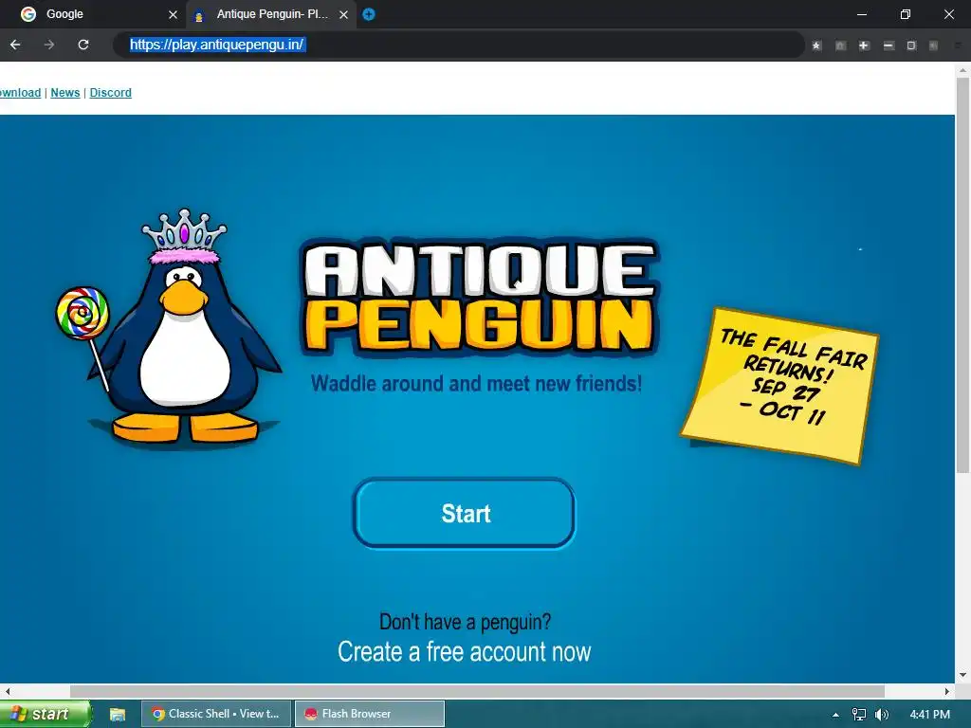The width and height of the screenshot is (971, 728).
Task: Open the network tray icon
Action: click(x=859, y=715)
